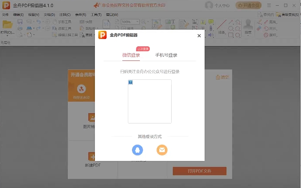Click the scanner icon in toolbar

(x=29, y=28)
